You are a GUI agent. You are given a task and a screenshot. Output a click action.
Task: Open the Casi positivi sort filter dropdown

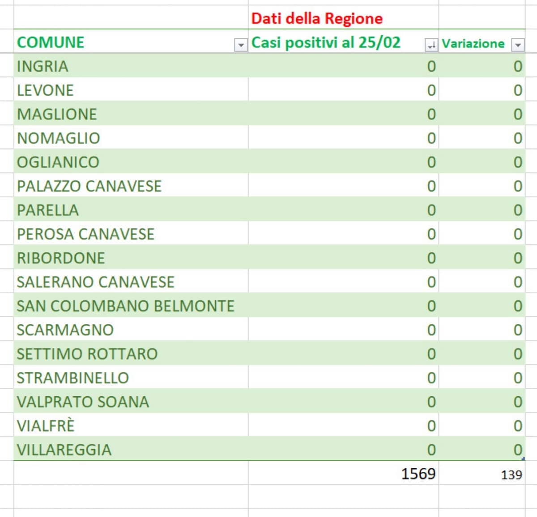coord(431,45)
